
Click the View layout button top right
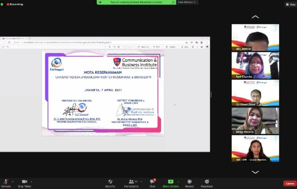[x=291, y=4]
